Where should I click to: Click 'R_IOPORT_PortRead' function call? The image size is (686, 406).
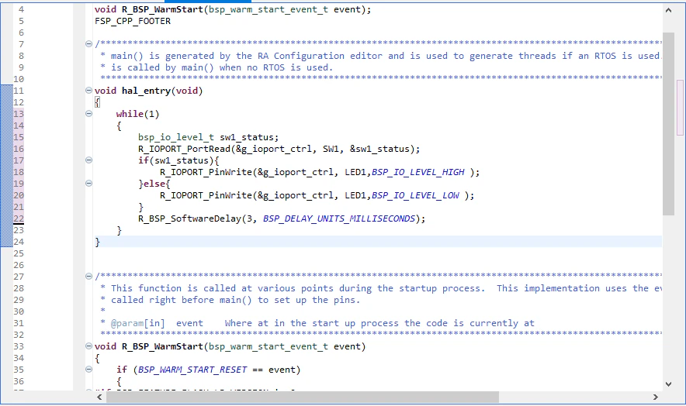[x=184, y=149]
